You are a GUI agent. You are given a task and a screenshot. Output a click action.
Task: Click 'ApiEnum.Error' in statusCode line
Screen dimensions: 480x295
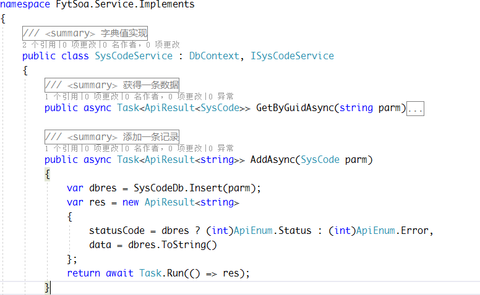tap(392, 231)
